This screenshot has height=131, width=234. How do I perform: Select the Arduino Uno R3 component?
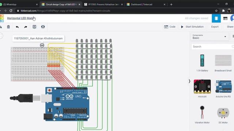[223, 88]
